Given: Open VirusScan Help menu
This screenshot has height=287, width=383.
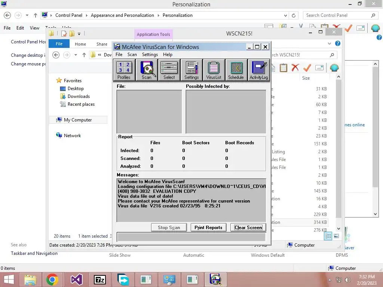Looking at the screenshot, I should (168, 55).
